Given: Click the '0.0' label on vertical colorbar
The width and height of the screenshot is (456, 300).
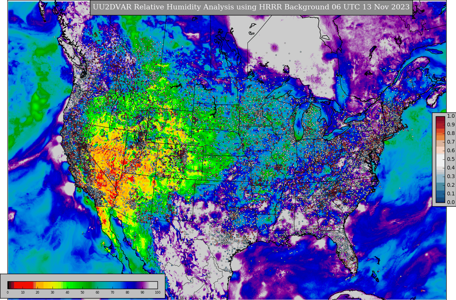Looking at the screenshot, I should (x=451, y=202).
